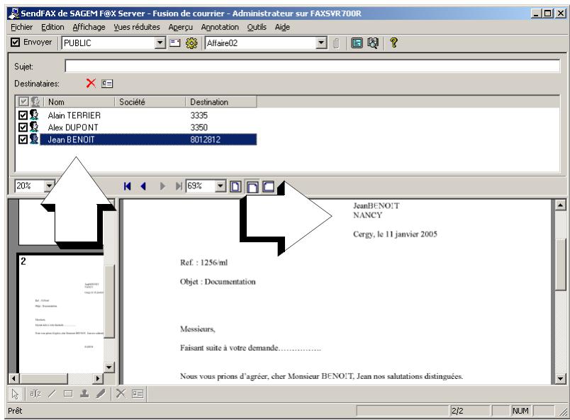This screenshot has width=570, height=420.
Task: Click the fit-to-width view icon
Action: (x=252, y=186)
